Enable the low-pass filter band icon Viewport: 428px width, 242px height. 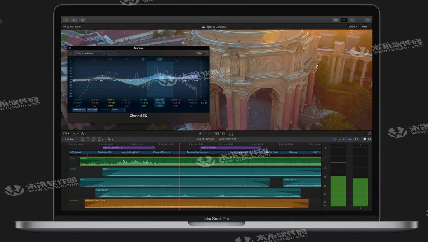click(x=193, y=59)
